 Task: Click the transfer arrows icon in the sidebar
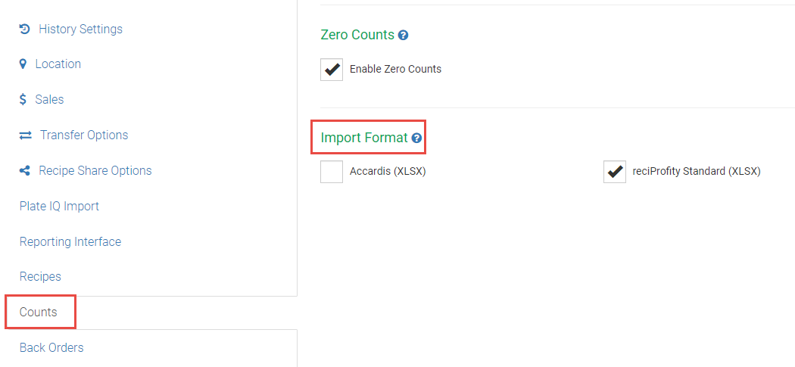point(26,135)
